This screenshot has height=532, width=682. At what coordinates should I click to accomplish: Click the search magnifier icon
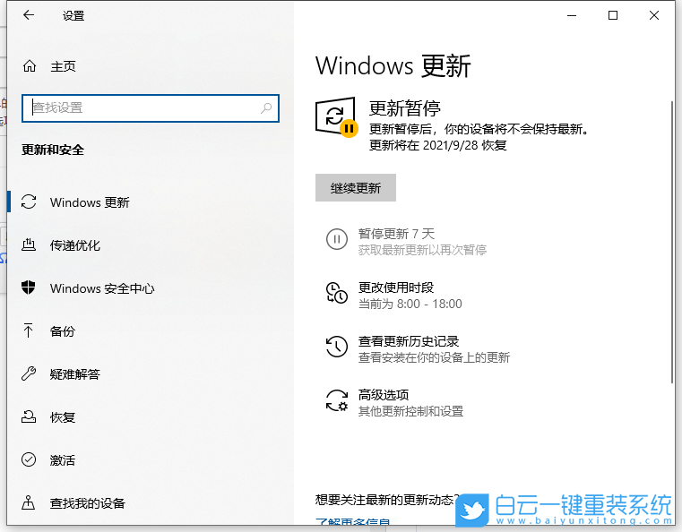coord(266,107)
